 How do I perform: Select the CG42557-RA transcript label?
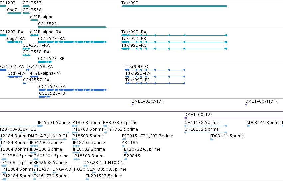pos(36,45)
